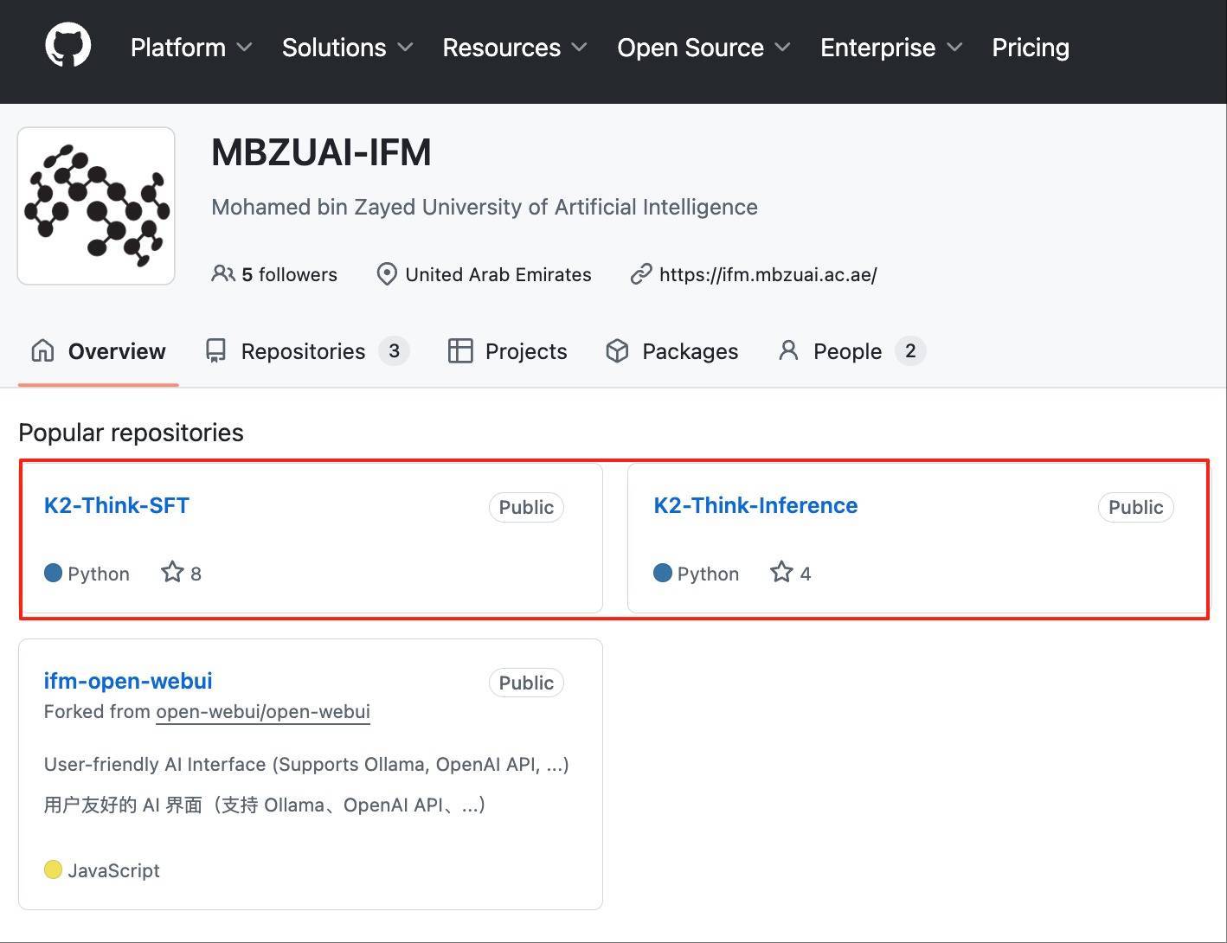Viewport: 1227px width, 943px height.
Task: Click the star icon on K2-Think-Inference
Action: 781,573
